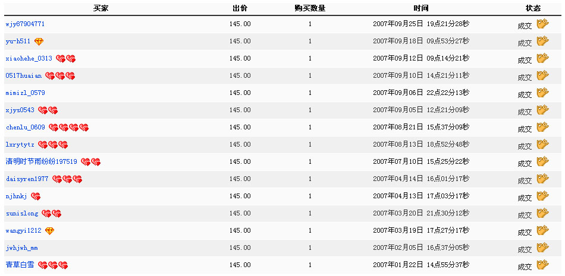Viewport: 565px width, 276px height.
Task: Click the 出价 column header
Action: click(240, 8)
